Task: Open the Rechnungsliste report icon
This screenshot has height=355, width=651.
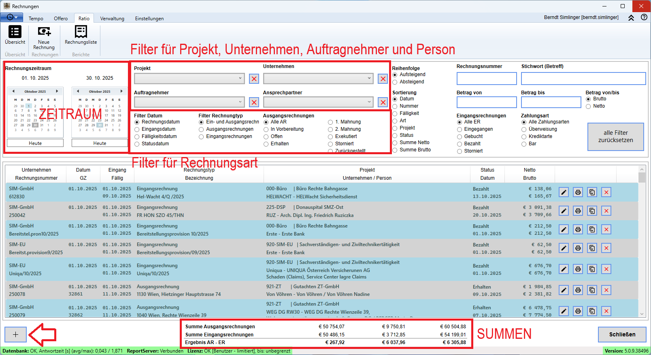Action: pos(81,32)
